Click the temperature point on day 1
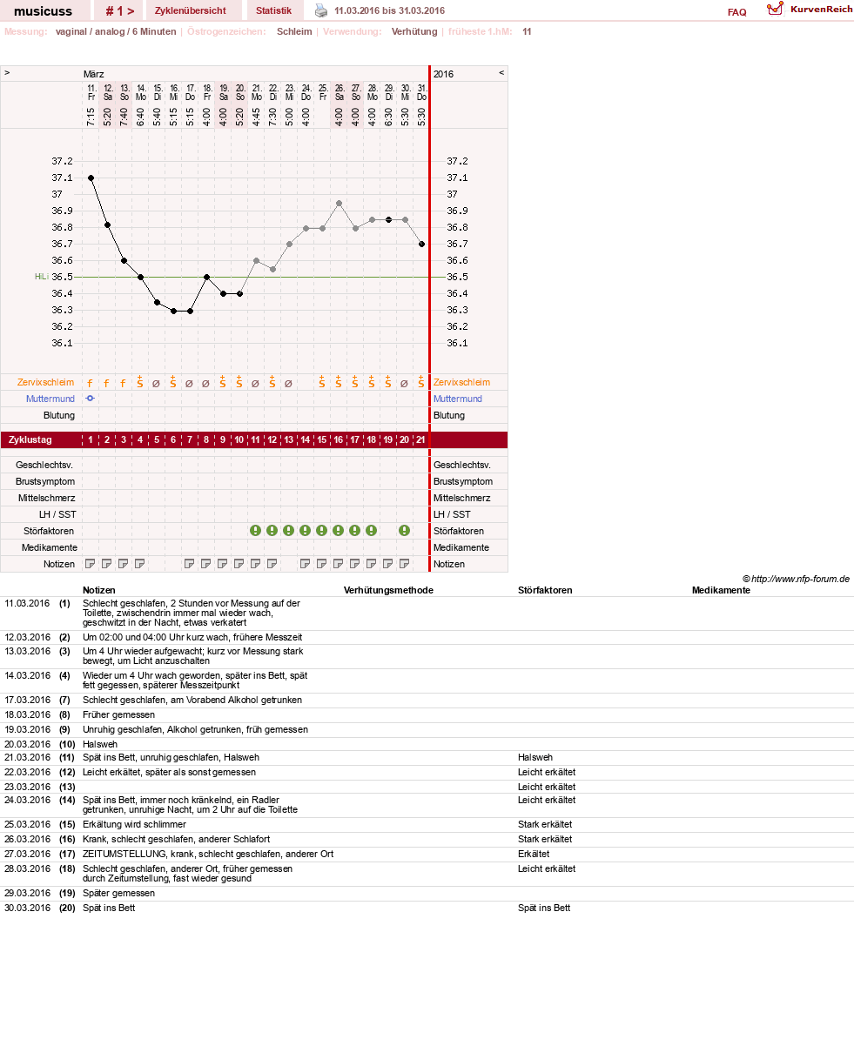This screenshot has height=1046, width=854. coord(91,178)
